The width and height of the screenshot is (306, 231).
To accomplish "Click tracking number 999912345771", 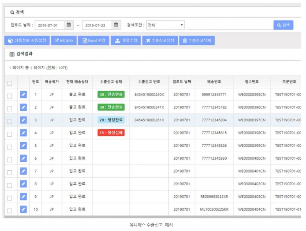I will 214,95.
